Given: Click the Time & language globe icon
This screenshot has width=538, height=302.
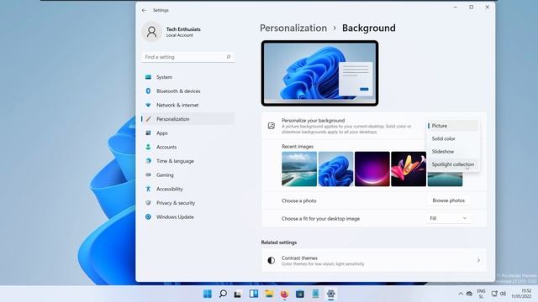Looking at the screenshot, I should click(148, 161).
